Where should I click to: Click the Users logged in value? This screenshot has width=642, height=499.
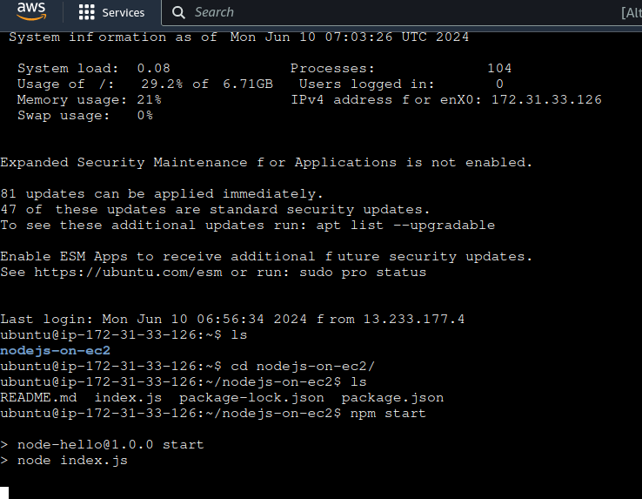[x=499, y=84]
